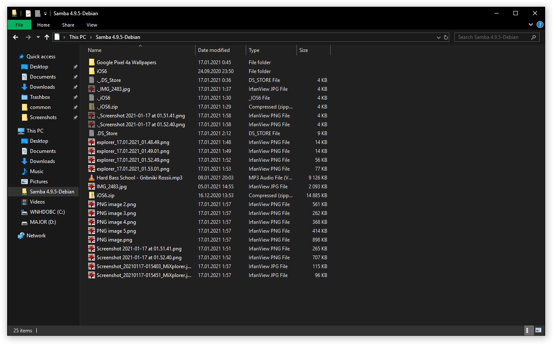Viewport: 554px width, 345px height.
Task: Open the recent locations dropdown arrow
Action: point(38,37)
